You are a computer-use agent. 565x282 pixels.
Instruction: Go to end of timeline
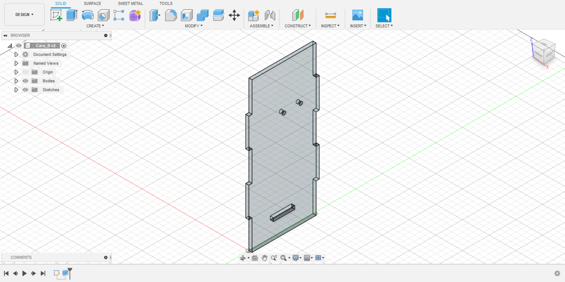(43, 273)
